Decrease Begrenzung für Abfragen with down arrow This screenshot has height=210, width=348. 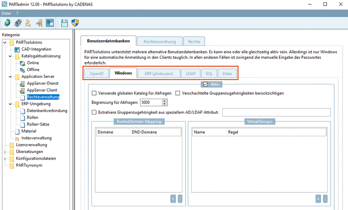click(x=164, y=104)
